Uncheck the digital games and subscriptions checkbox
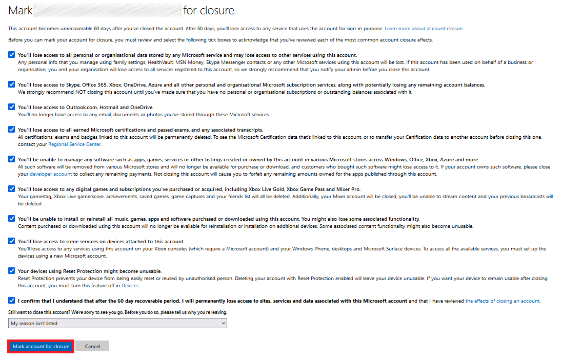This screenshot has height=361, width=562. (x=12, y=189)
